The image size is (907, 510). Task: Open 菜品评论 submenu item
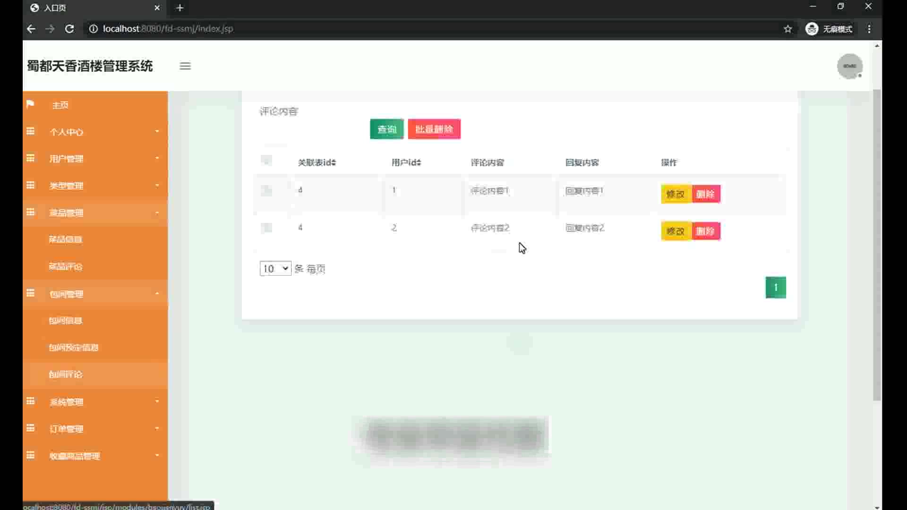[x=65, y=266]
